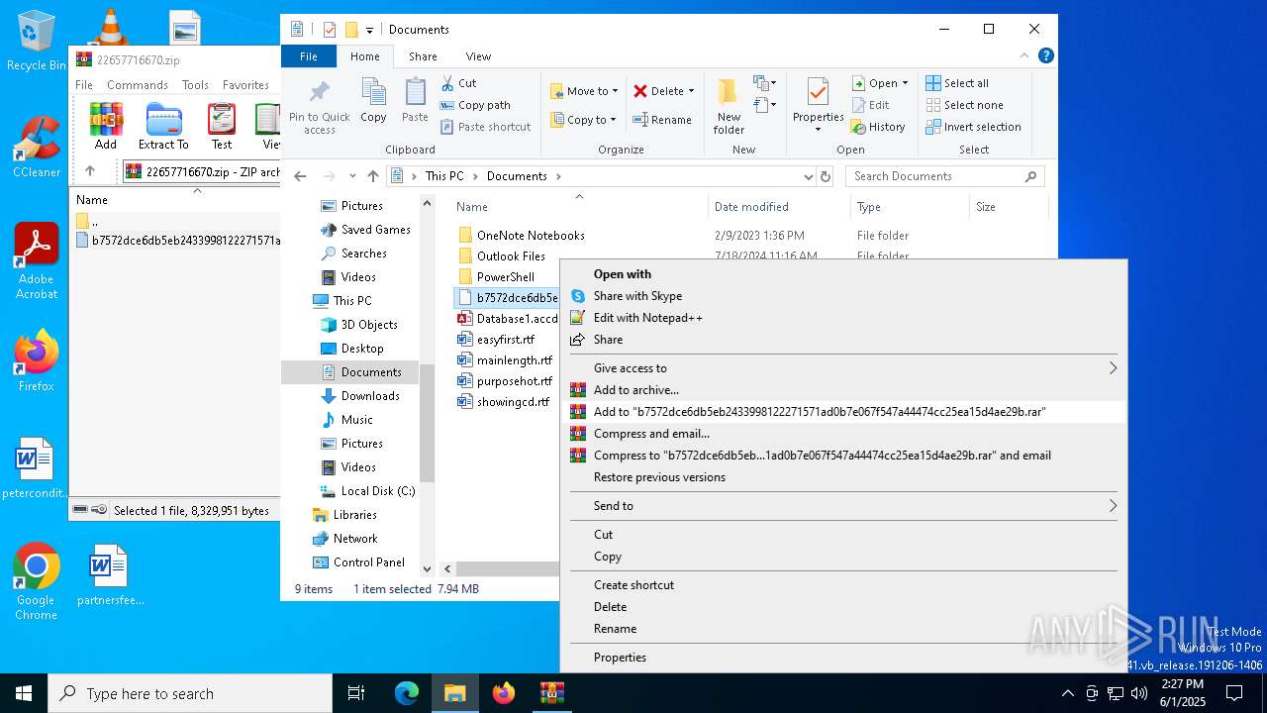
Task: Click the Up arrow in Explorer navigation
Action: (373, 176)
